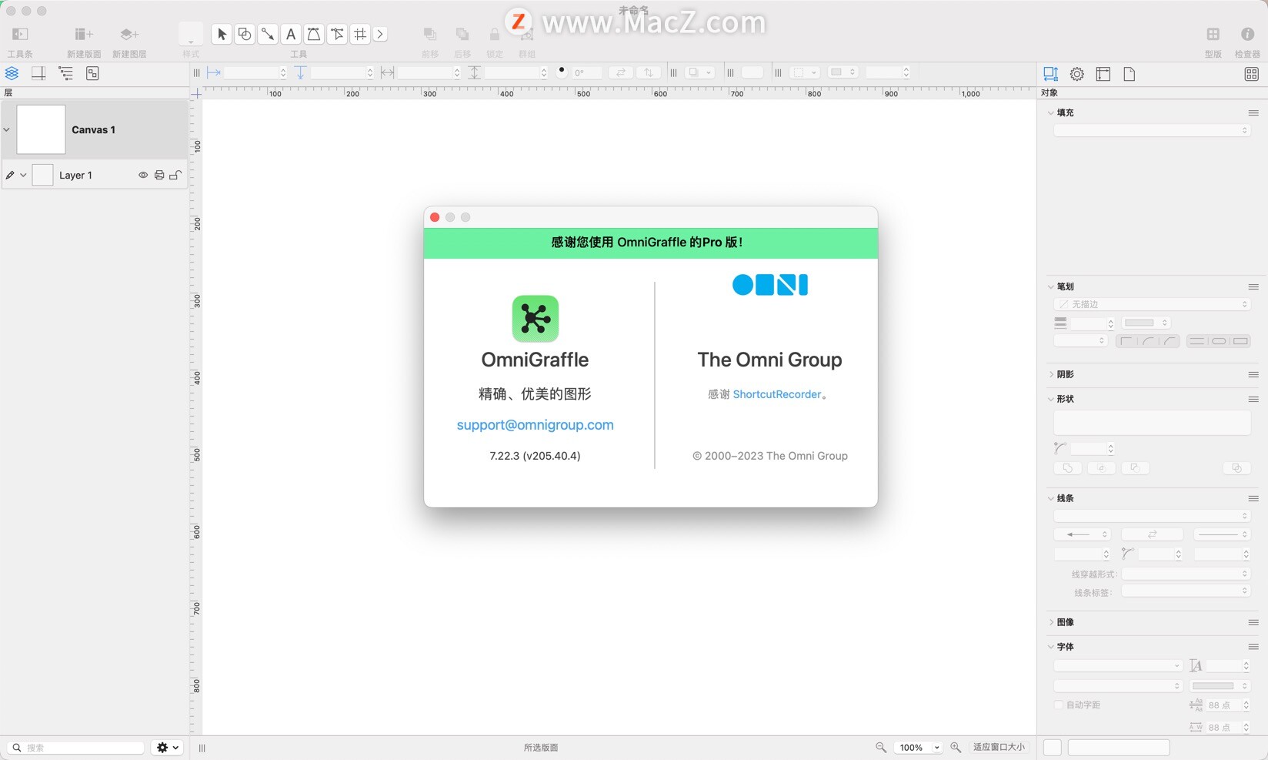Expand more tools arrow
1268x760 pixels.
[380, 34]
